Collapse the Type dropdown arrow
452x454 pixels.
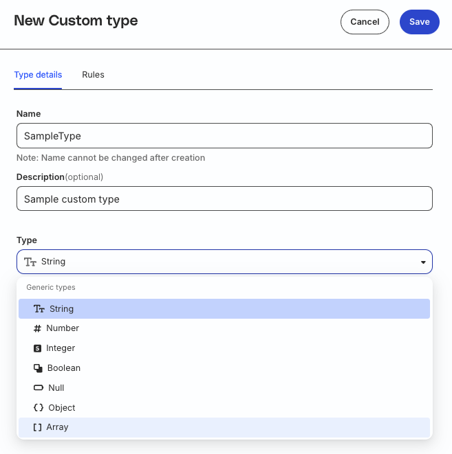423,262
